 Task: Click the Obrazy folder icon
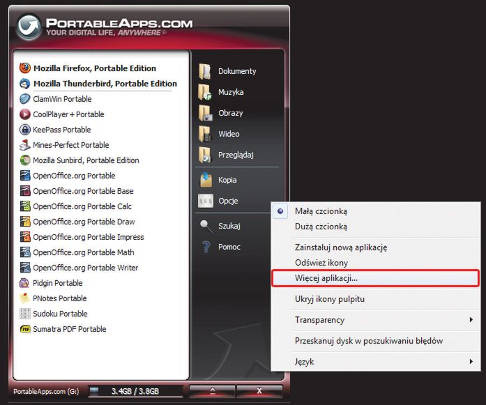pyautogui.click(x=205, y=113)
